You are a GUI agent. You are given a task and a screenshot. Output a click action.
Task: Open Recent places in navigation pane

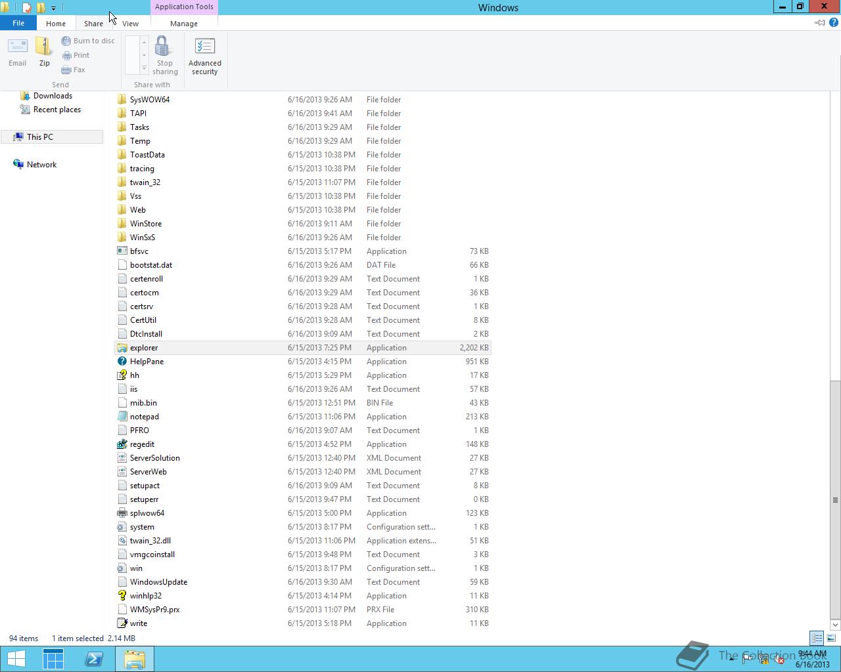coord(51,110)
